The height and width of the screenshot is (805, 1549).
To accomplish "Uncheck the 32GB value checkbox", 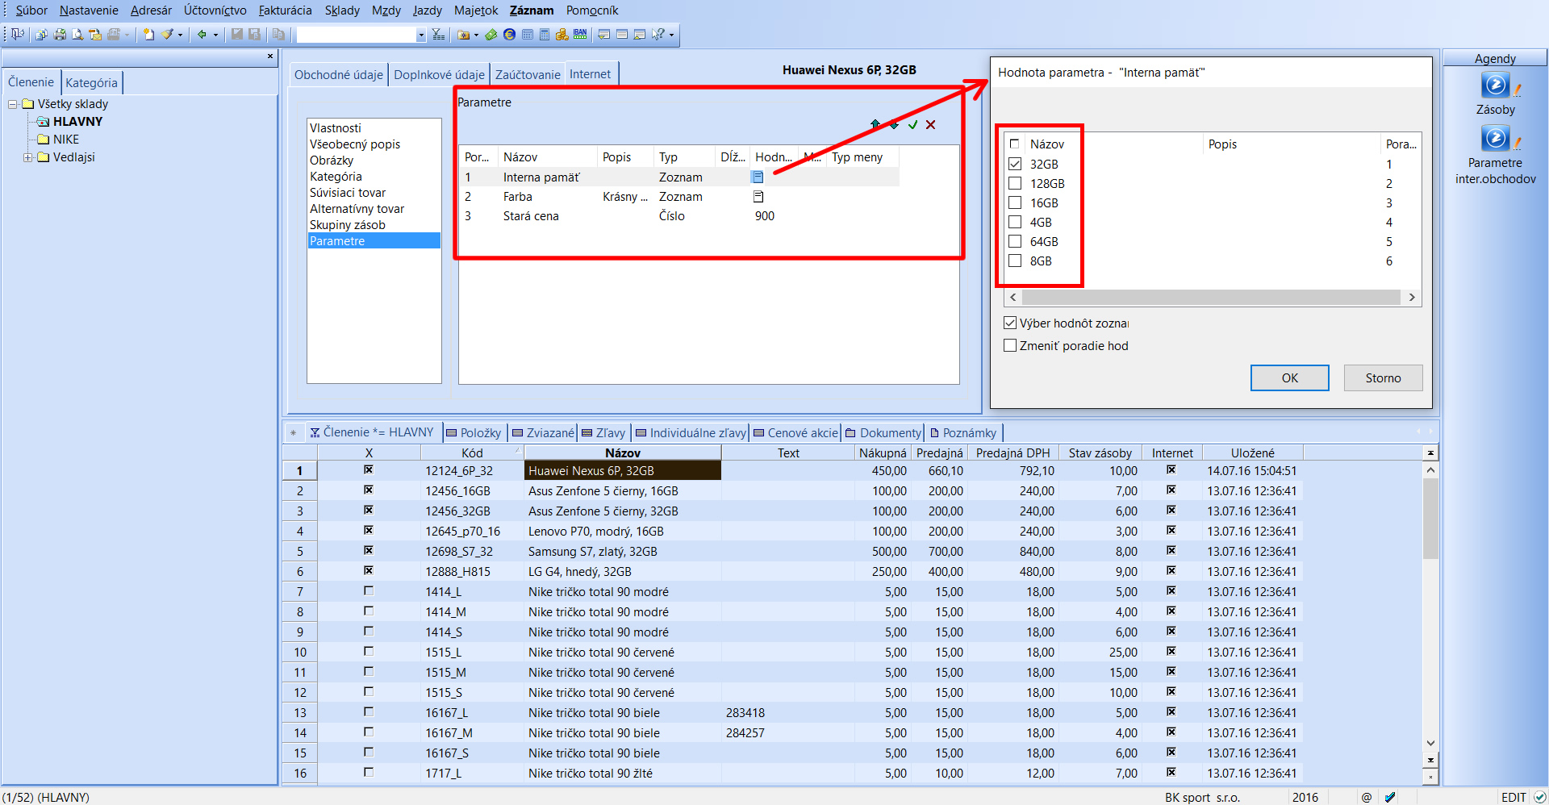I will tap(1015, 164).
